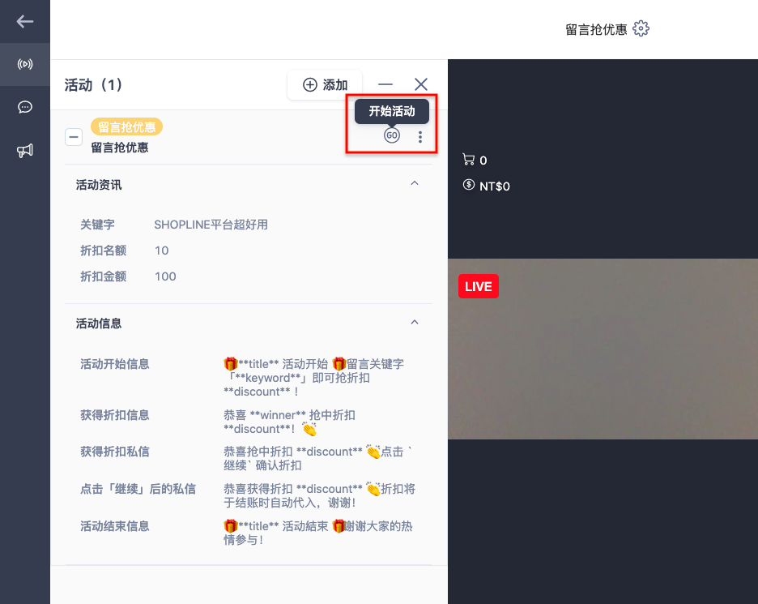Click the 折扣金额 value 100
Viewport: 758px width, 604px height.
(165, 276)
